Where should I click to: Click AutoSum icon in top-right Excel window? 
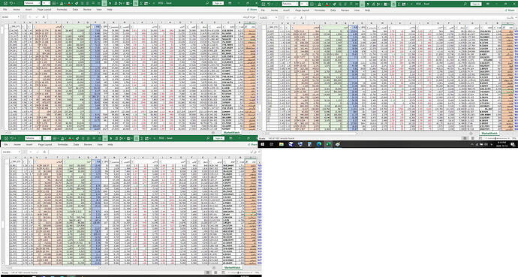pyautogui.click(x=399, y=4)
